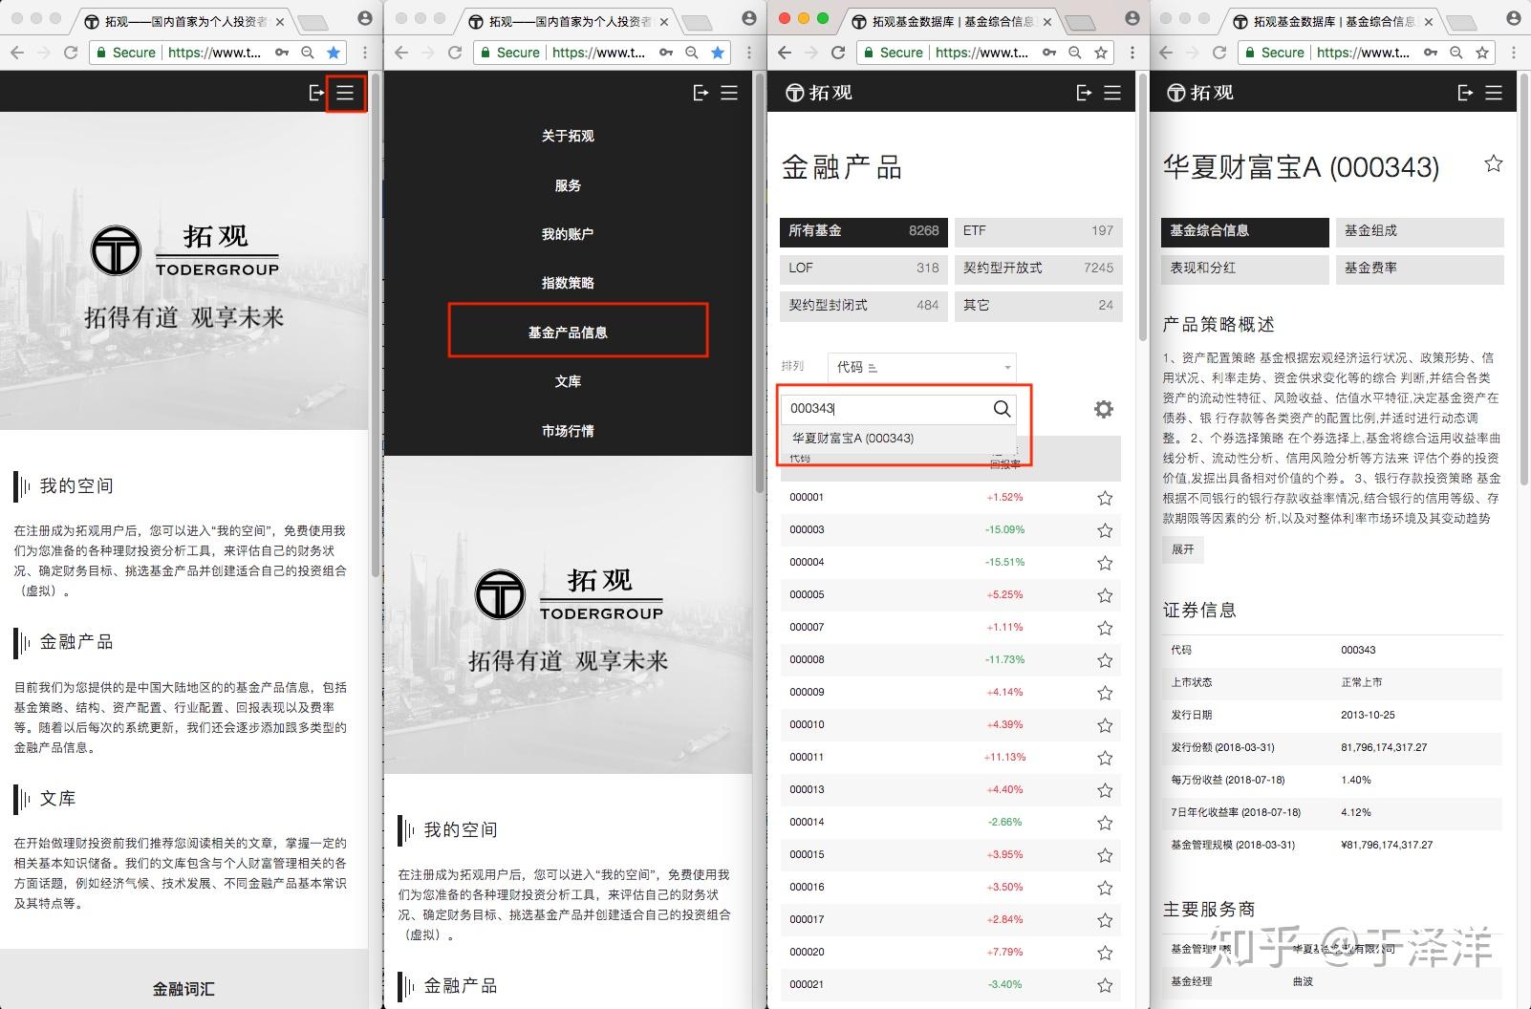Click logout icon in fourth window
The height and width of the screenshot is (1009, 1531).
[1465, 93]
